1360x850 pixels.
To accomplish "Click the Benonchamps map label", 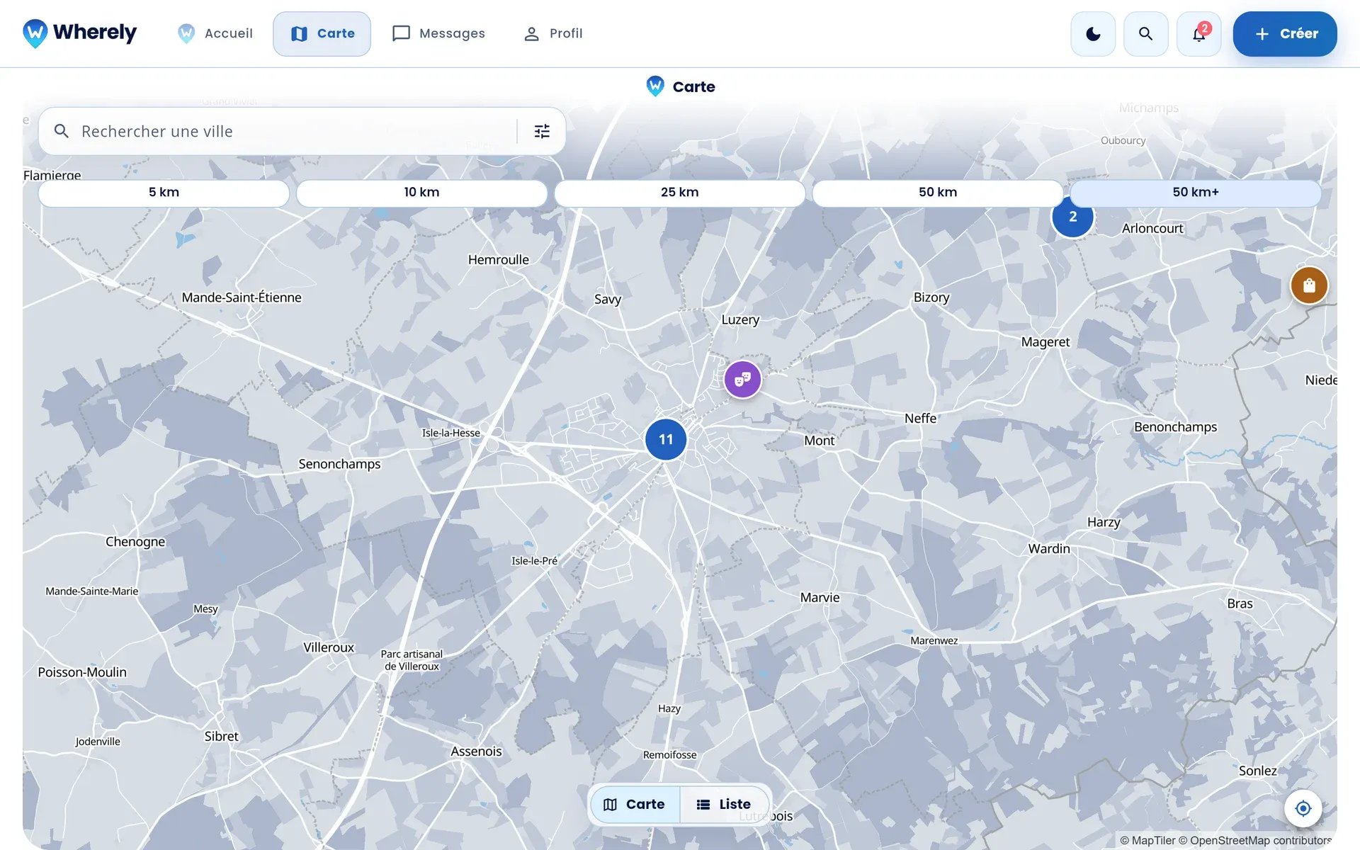I will [1176, 426].
